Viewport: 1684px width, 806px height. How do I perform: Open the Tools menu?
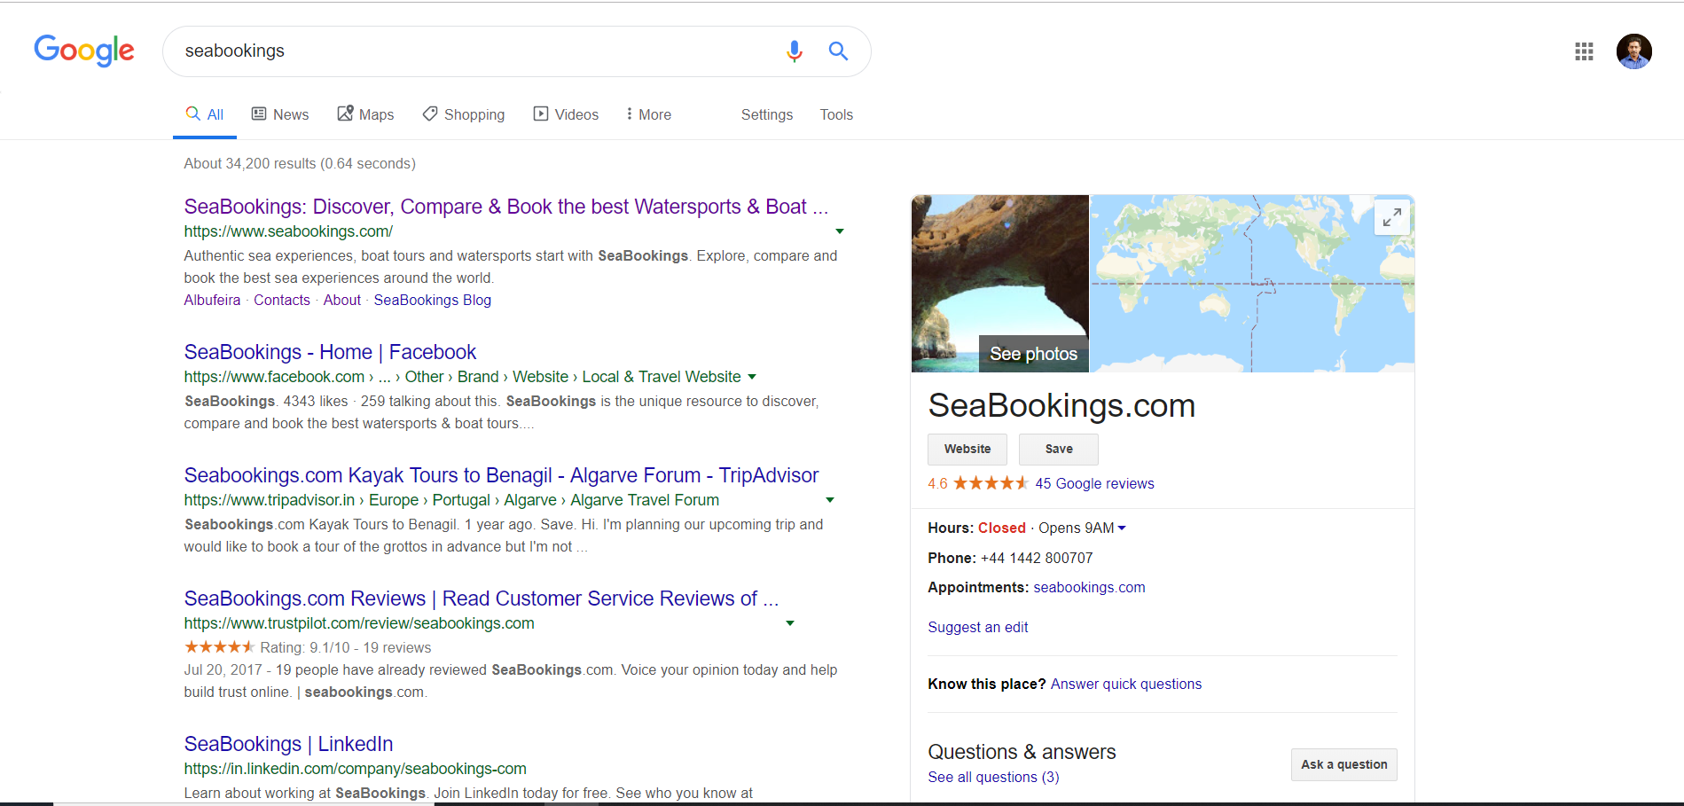835,114
